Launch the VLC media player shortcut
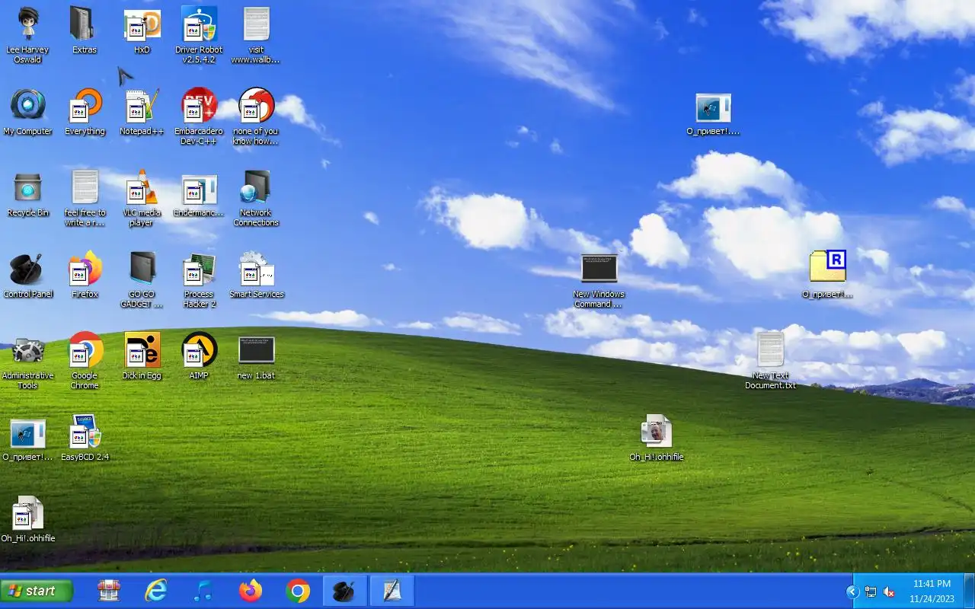975x609 pixels. (142, 197)
